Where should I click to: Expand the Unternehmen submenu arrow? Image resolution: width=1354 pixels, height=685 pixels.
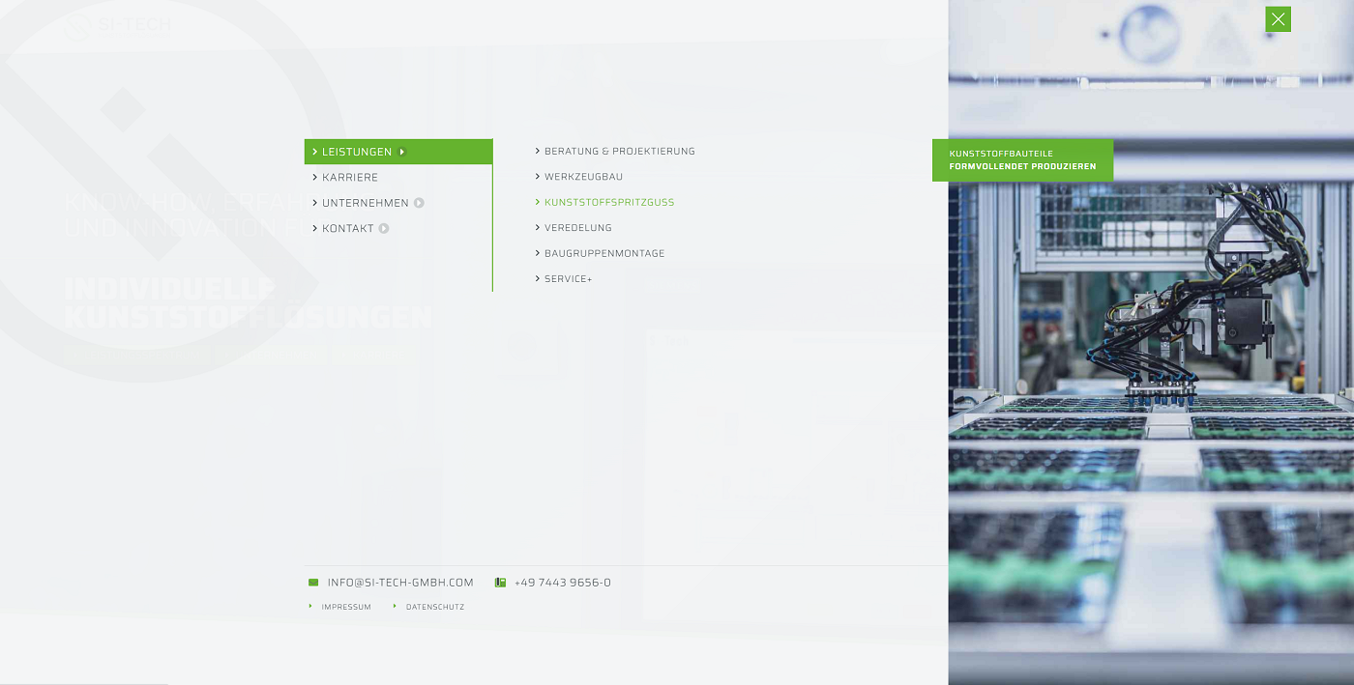[x=419, y=203]
